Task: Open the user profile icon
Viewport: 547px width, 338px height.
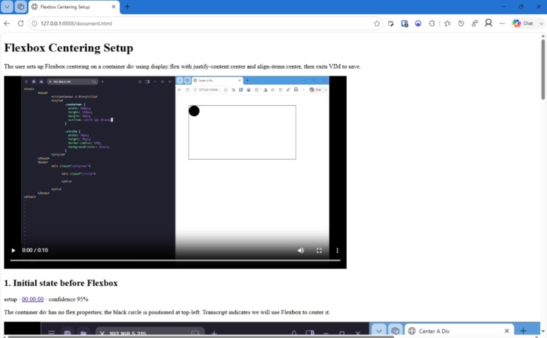Action: coord(489,23)
